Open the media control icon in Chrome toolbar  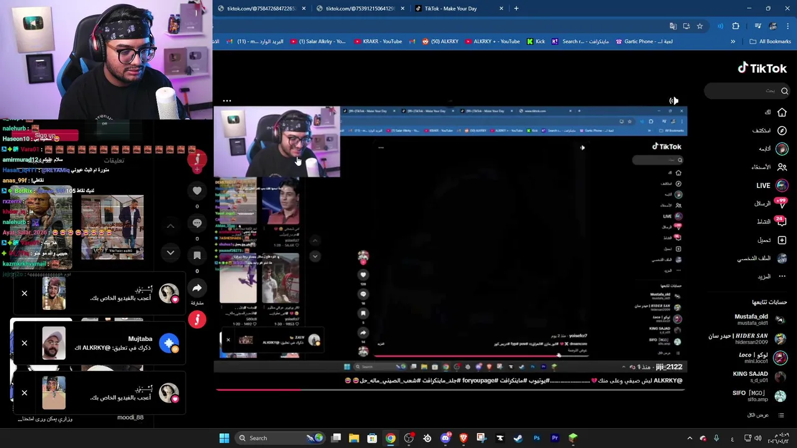tap(758, 26)
